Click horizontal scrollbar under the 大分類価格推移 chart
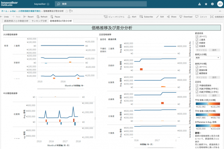This screenshot has height=149, width=224. click(52, 89)
